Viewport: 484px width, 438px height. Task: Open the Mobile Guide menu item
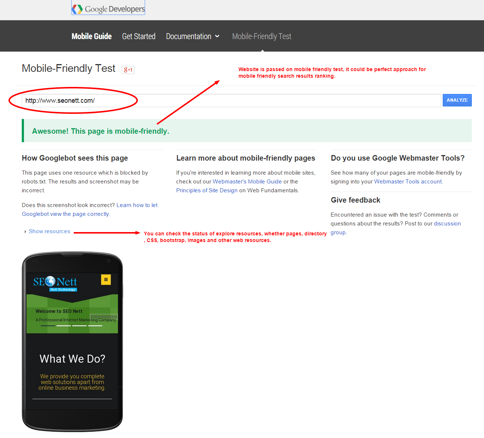91,36
